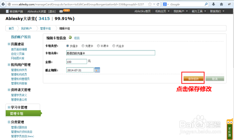Click the 保存修改 button
Viewport: 234px width, 140px height.
[193, 79]
